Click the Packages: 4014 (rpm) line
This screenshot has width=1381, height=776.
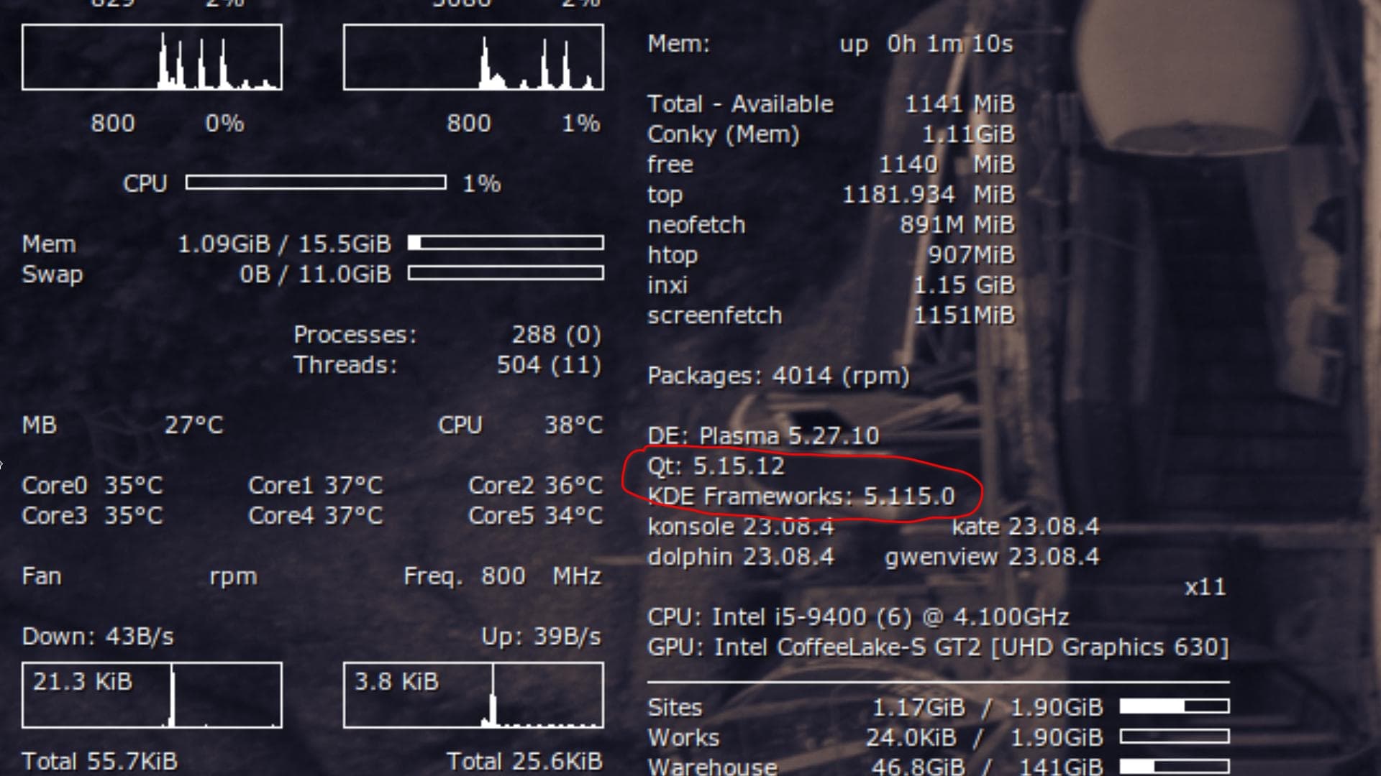click(778, 375)
